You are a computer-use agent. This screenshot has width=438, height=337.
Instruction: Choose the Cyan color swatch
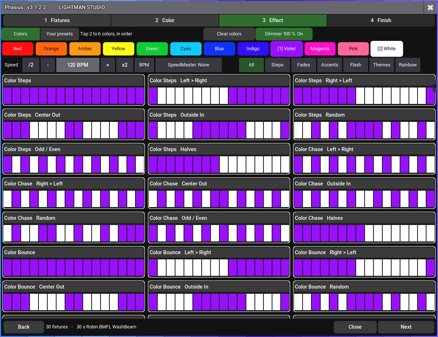[x=186, y=49]
